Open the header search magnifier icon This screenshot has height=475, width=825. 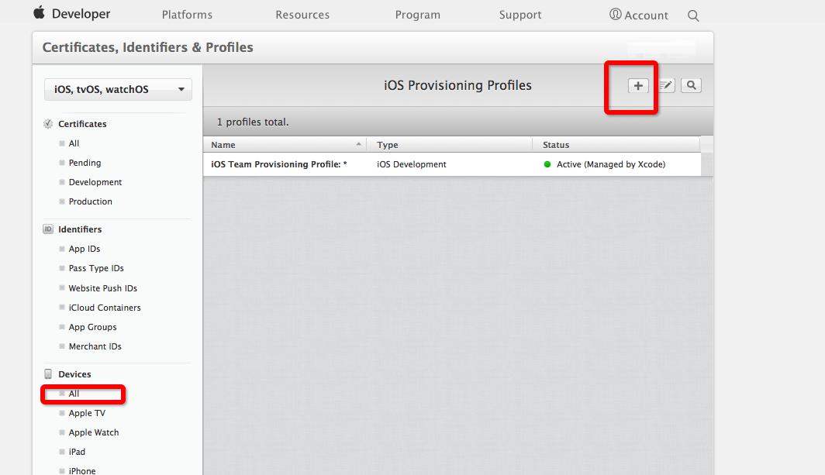click(x=693, y=15)
